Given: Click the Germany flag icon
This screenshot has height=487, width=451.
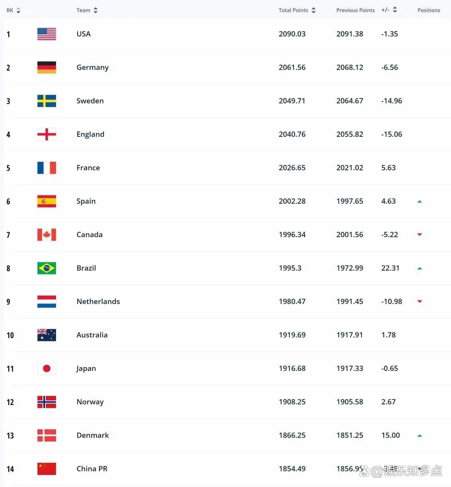Looking at the screenshot, I should tap(47, 67).
